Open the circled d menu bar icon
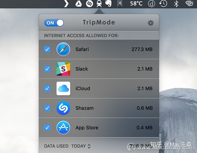The width and height of the screenshot is (197, 153). [152, 4]
